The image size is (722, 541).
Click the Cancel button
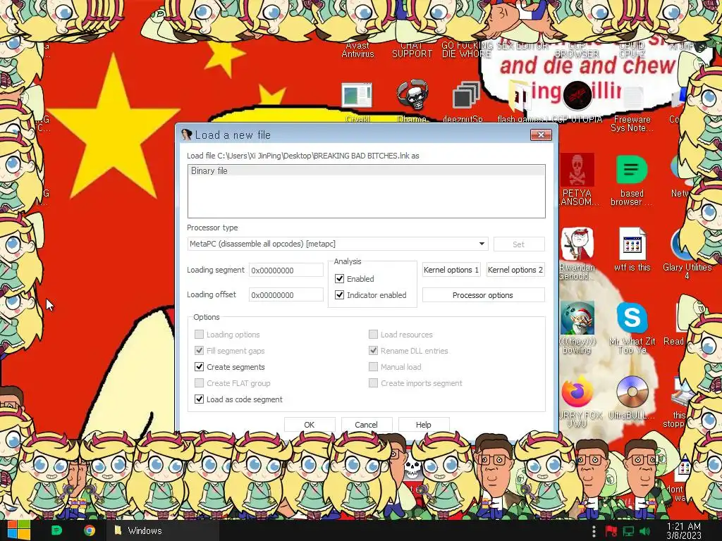pyautogui.click(x=367, y=425)
